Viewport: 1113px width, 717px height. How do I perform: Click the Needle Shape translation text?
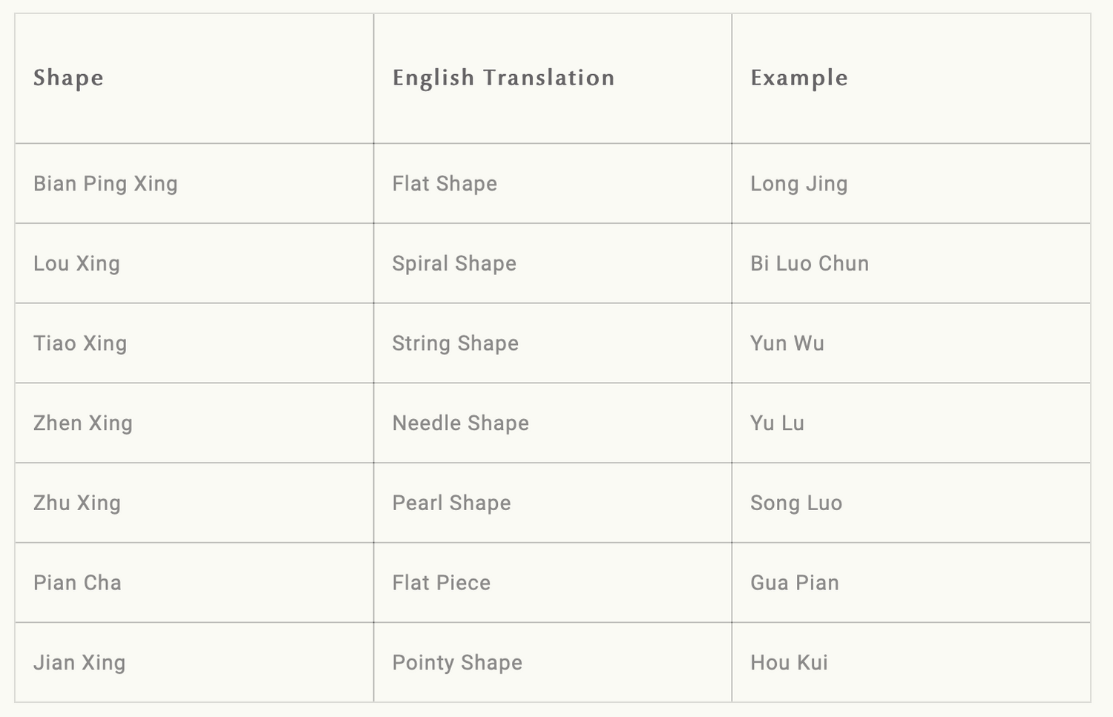click(461, 423)
